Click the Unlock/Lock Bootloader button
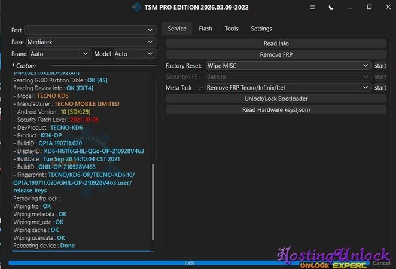The image size is (396, 269). tap(276, 99)
